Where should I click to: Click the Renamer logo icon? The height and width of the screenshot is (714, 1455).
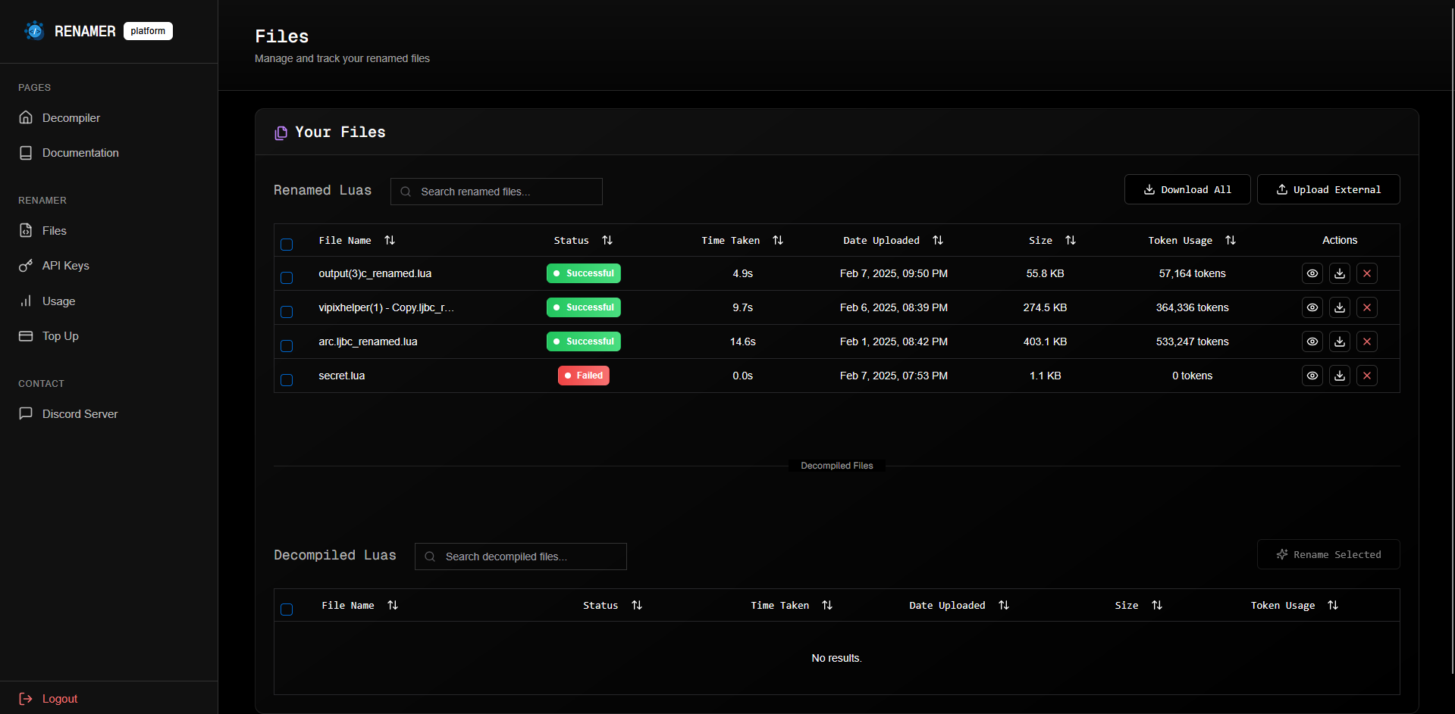[x=34, y=31]
